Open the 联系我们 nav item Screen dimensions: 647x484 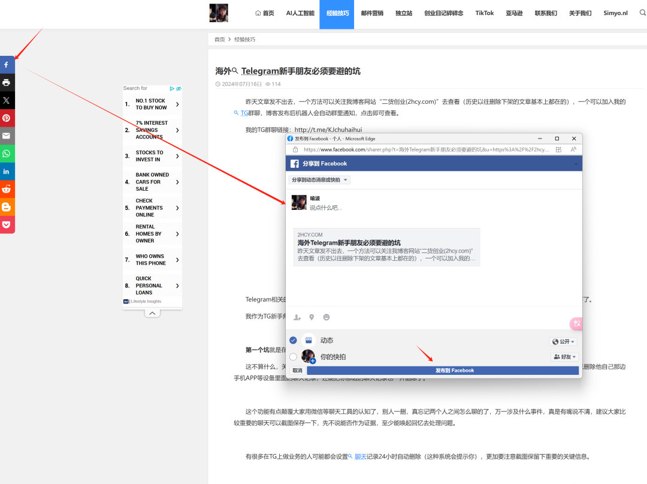point(546,13)
